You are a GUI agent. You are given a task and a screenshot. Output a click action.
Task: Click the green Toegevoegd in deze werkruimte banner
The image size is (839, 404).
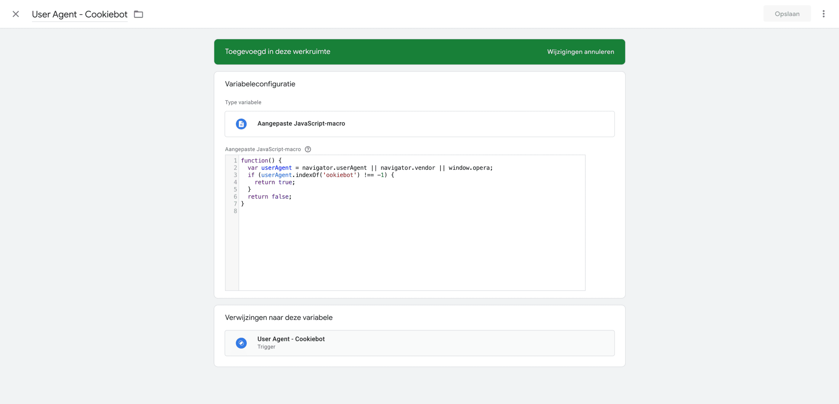[381, 52]
